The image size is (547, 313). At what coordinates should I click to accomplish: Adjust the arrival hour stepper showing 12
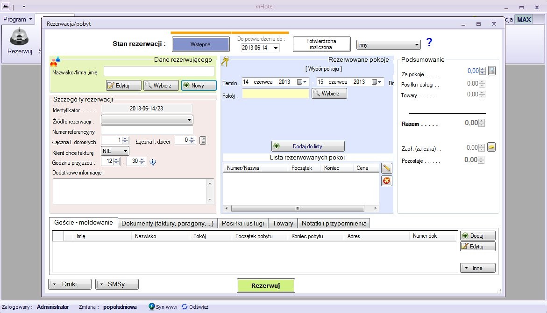tap(116, 161)
